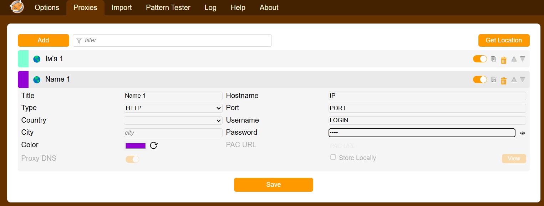
Task: Open the About tab
Action: click(269, 7)
